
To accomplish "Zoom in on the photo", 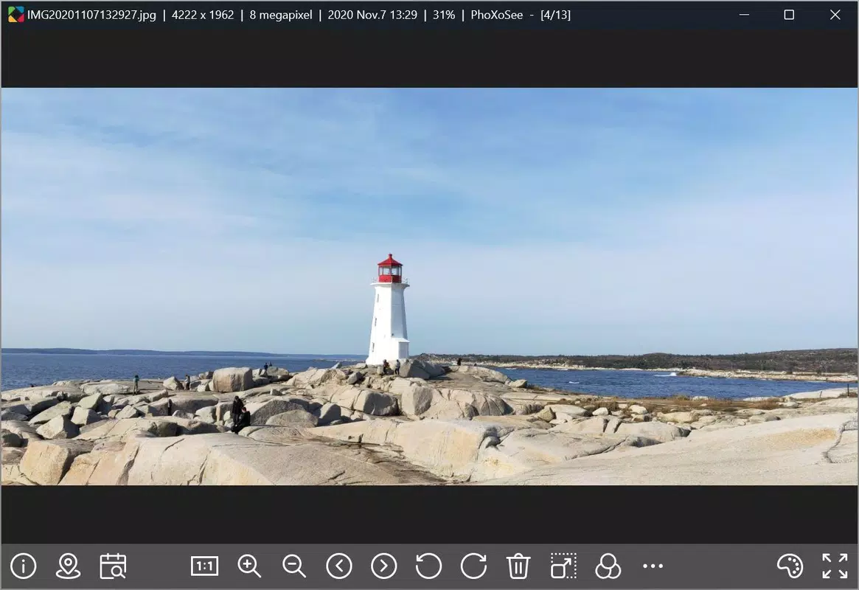I will point(249,566).
